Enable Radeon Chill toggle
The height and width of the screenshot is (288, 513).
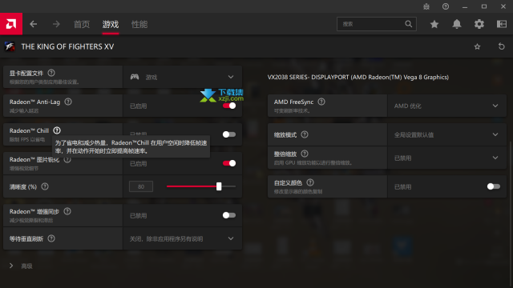(x=229, y=134)
